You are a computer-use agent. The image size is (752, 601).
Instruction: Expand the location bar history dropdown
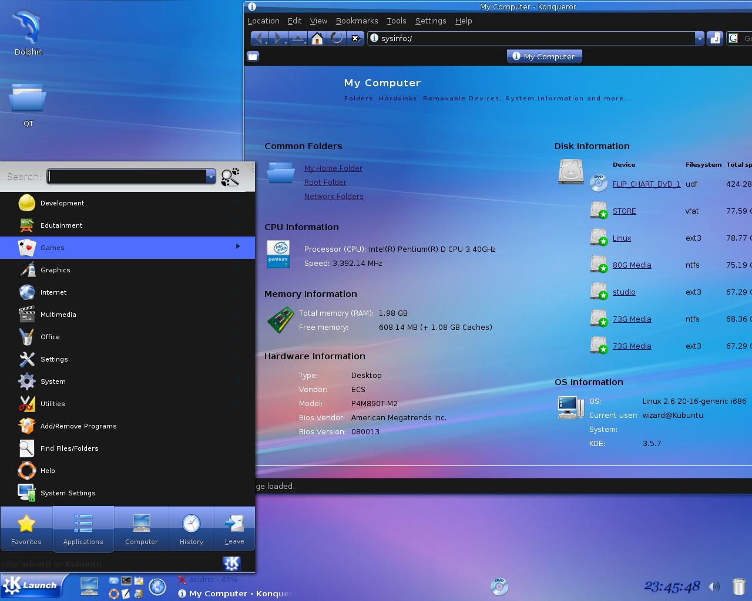coord(699,39)
